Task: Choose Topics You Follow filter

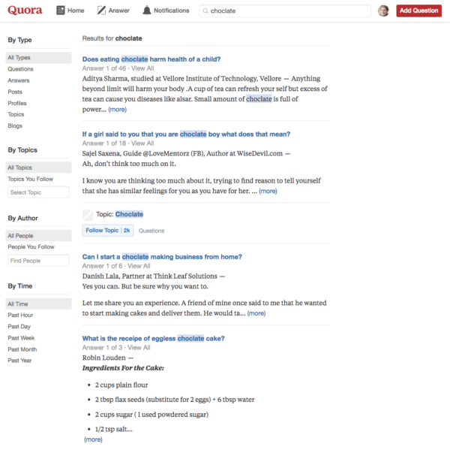Action: click(31, 179)
